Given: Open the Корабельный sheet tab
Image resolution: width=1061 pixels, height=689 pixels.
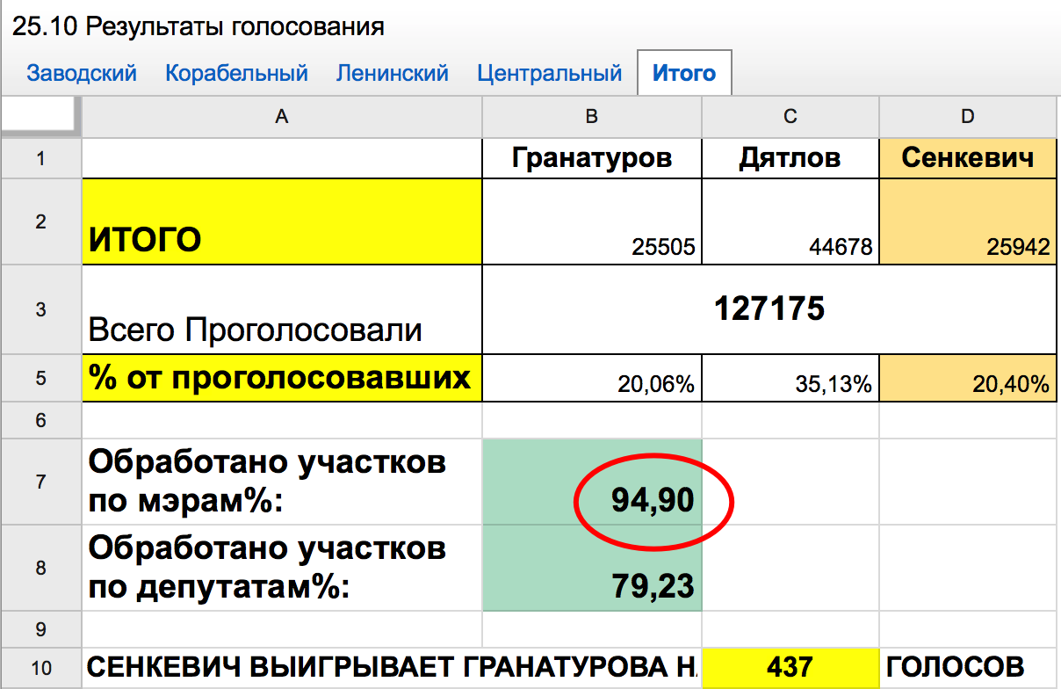Looking at the screenshot, I should pyautogui.click(x=236, y=73).
